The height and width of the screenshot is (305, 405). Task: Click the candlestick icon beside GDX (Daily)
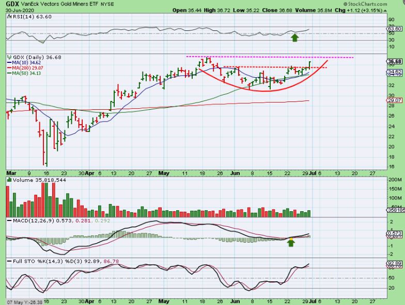coord(9,57)
